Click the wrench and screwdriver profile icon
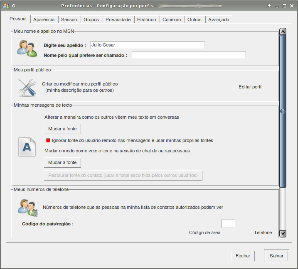This screenshot has height=269, width=298. 27,87
